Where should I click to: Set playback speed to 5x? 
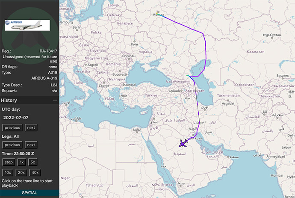[x=33, y=163]
